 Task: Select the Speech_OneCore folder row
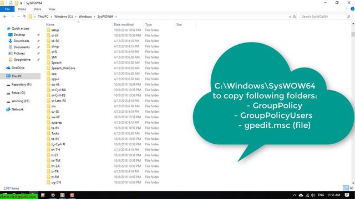point(103,68)
